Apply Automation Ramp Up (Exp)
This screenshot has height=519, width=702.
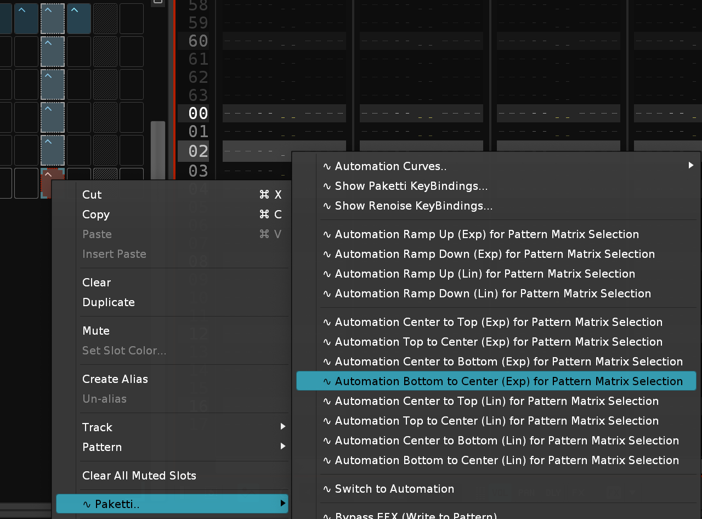(486, 234)
